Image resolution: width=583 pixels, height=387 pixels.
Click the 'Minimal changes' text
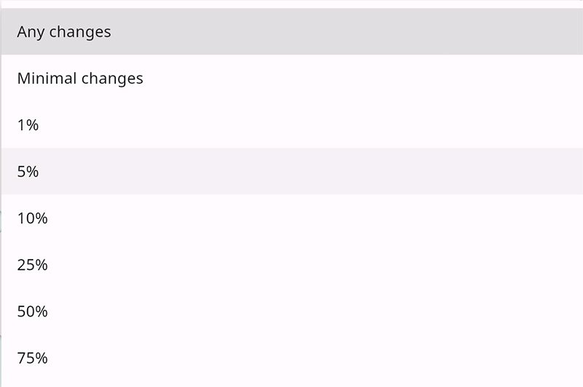coord(80,79)
